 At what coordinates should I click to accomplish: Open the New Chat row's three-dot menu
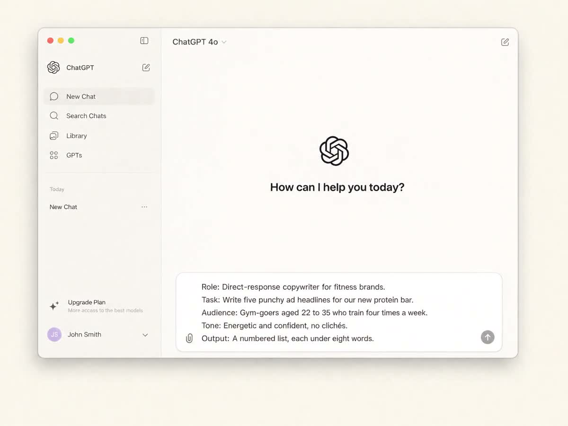click(144, 207)
